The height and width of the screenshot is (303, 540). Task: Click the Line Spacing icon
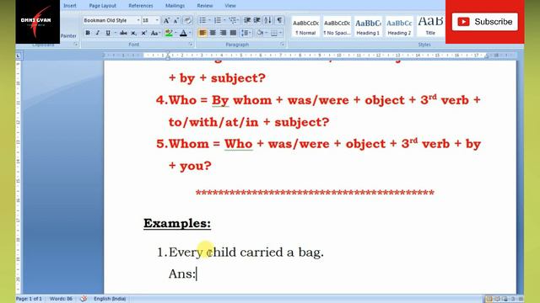(244, 33)
